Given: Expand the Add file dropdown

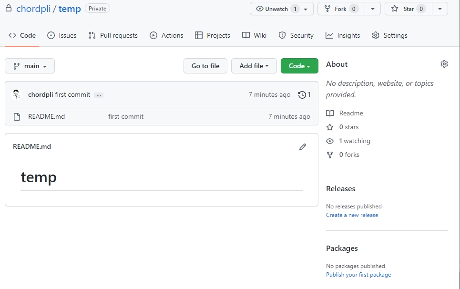Looking at the screenshot, I should click(254, 66).
